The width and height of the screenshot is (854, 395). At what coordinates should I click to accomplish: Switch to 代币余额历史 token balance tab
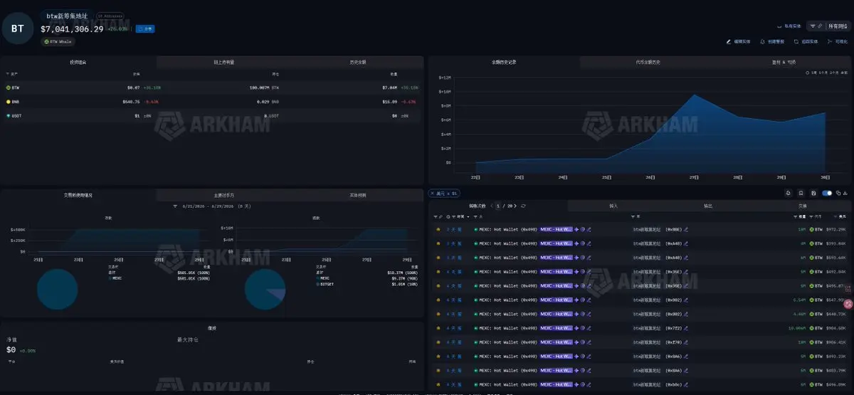648,63
